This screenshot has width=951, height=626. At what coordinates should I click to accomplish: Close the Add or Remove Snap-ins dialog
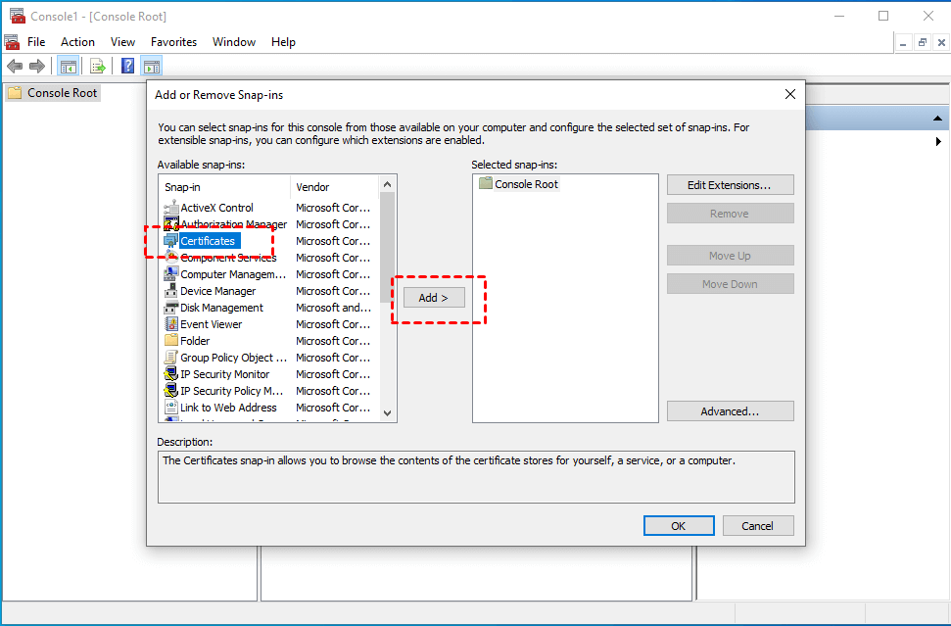[x=789, y=94]
